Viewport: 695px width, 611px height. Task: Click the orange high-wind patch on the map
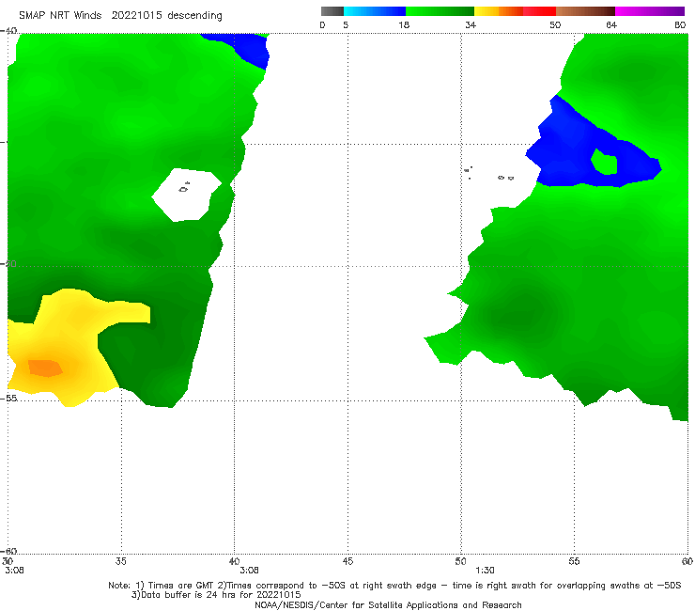click(x=45, y=368)
